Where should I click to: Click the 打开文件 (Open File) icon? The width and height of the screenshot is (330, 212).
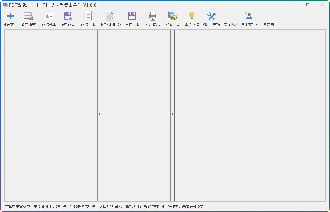tap(10, 19)
